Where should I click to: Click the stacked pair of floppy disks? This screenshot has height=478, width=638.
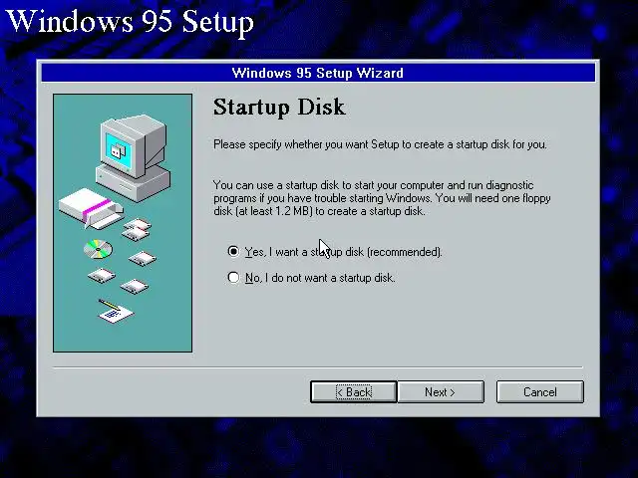(138, 229)
